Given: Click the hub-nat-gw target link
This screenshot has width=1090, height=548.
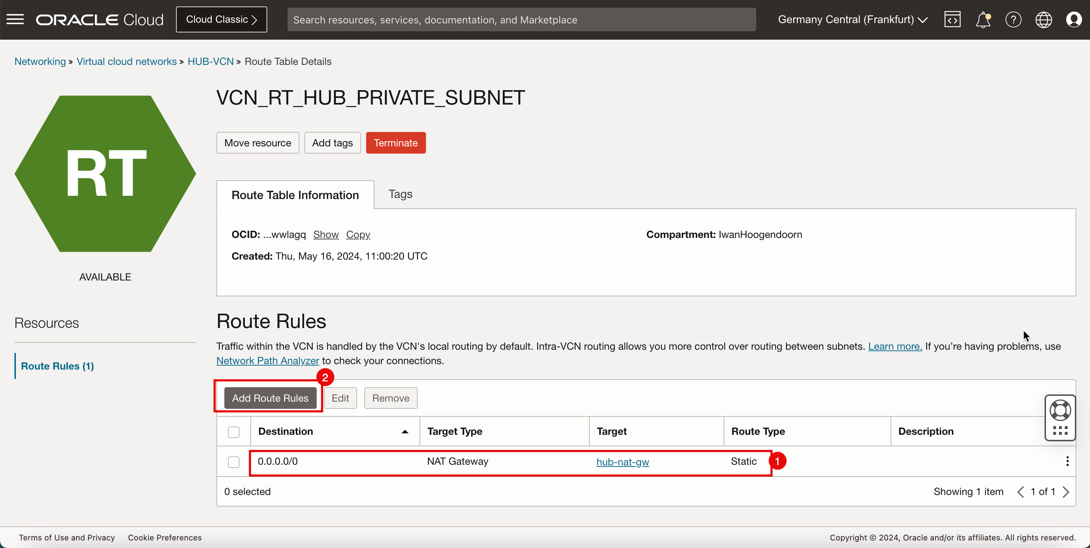Looking at the screenshot, I should pos(623,461).
